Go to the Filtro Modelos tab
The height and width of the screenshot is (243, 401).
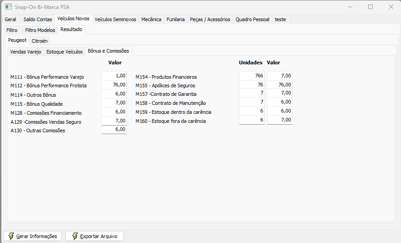point(40,30)
